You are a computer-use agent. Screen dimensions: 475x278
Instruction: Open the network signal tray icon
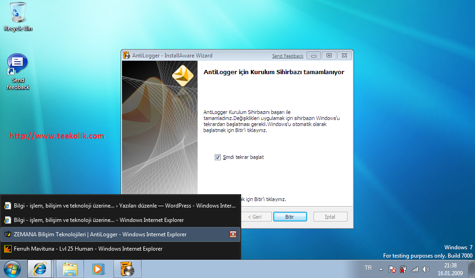click(414, 269)
